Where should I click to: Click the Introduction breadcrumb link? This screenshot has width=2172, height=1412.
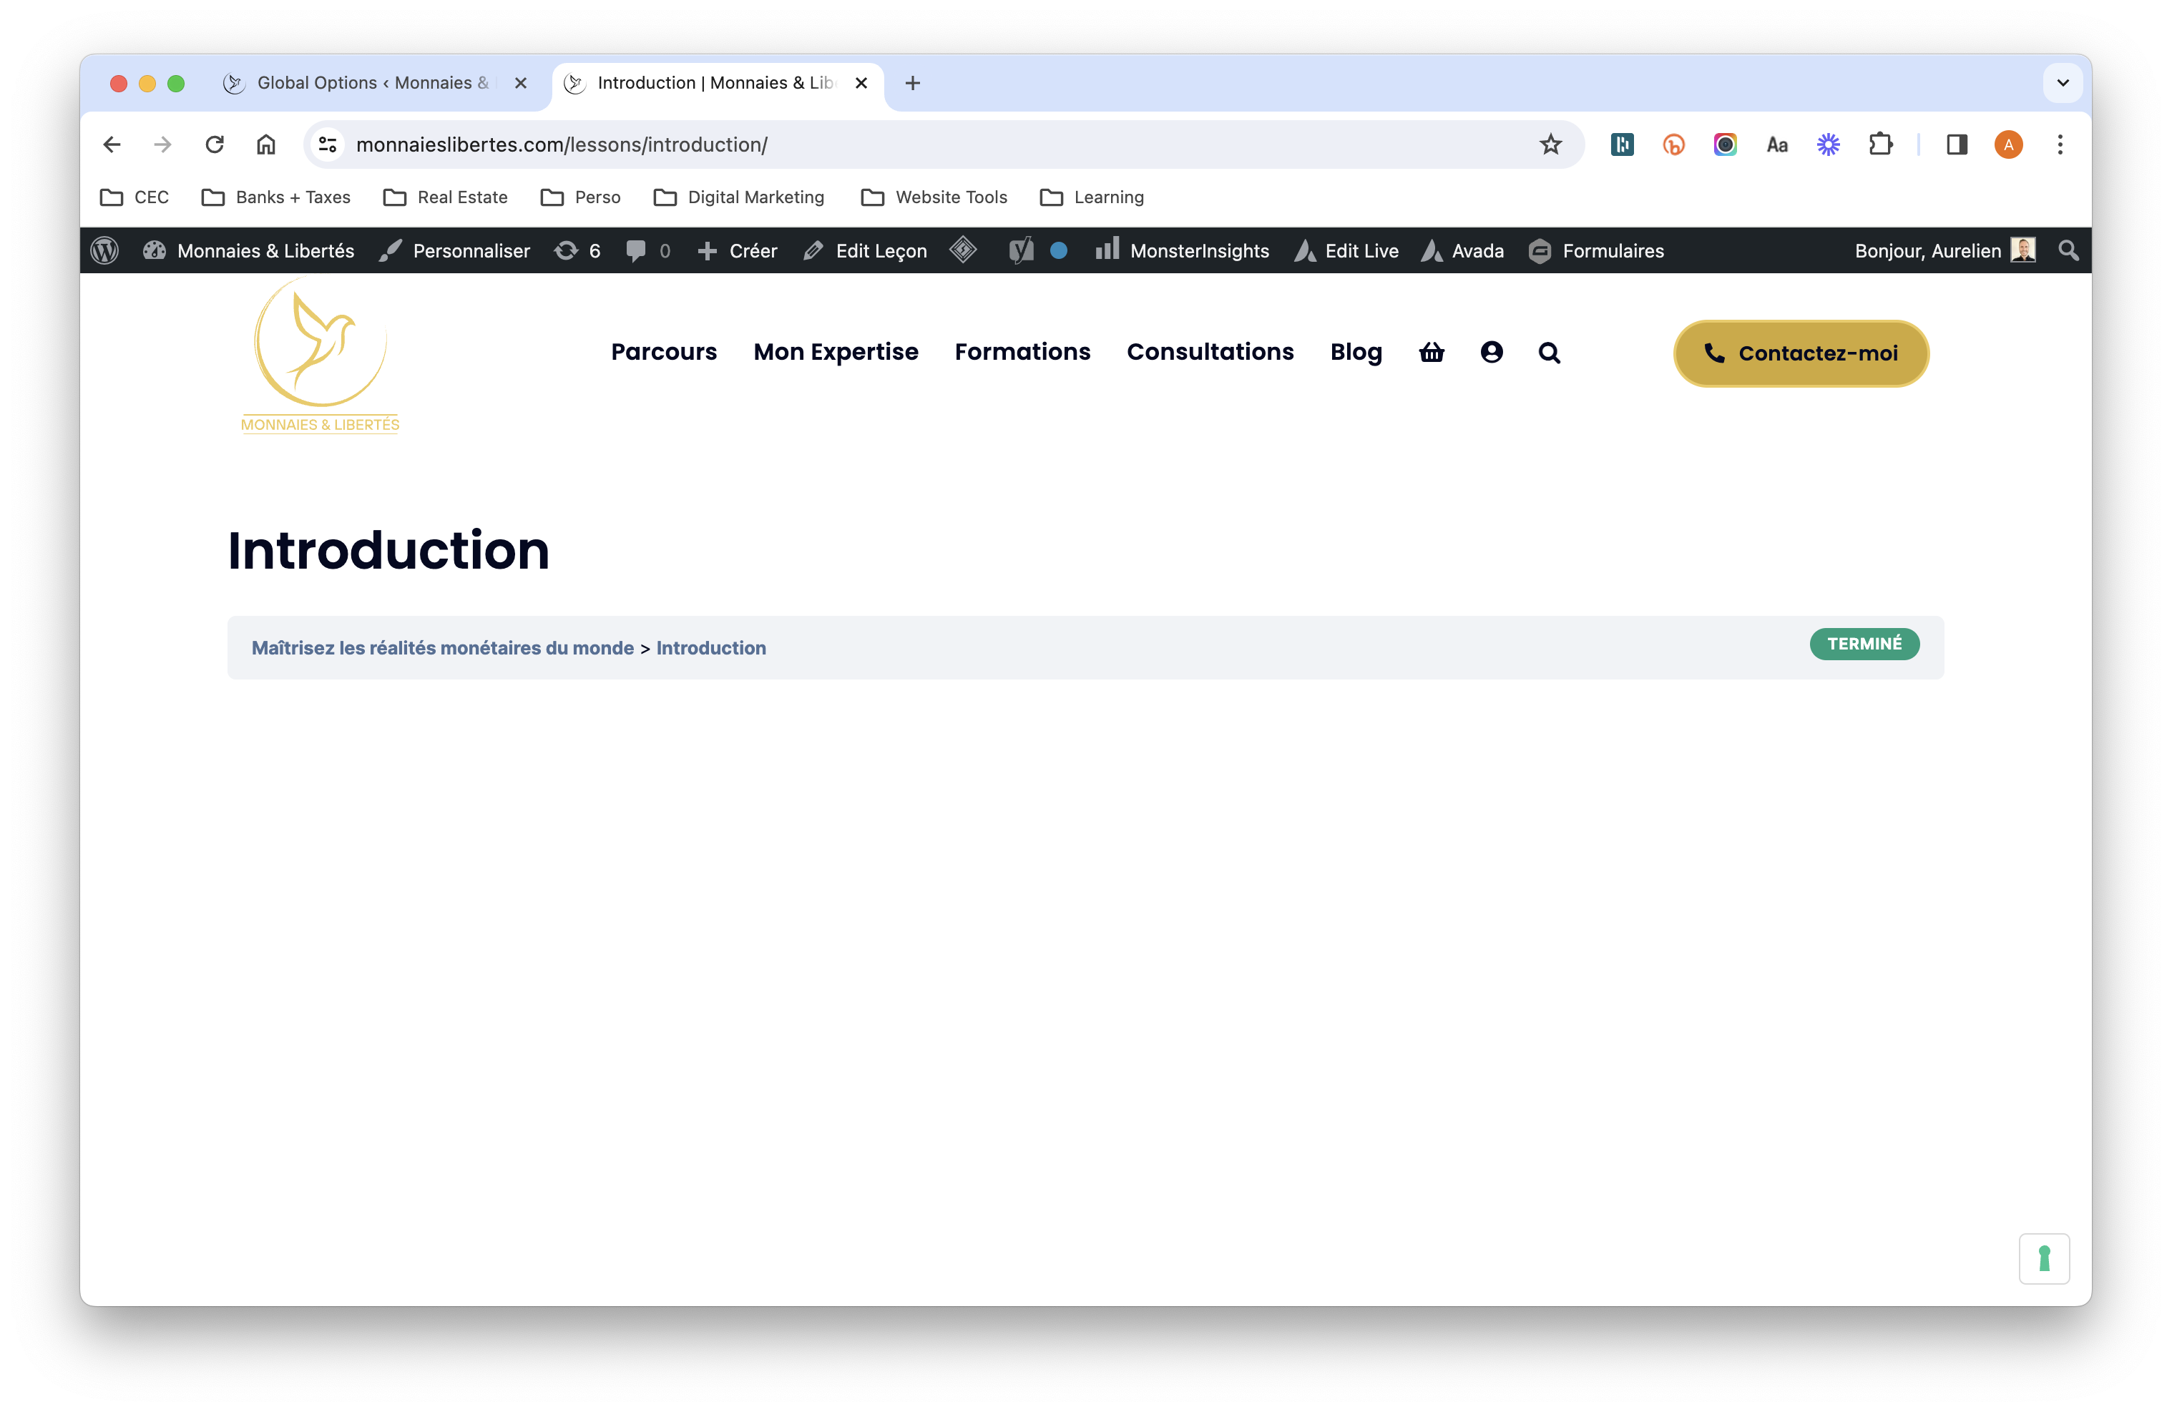click(x=711, y=648)
